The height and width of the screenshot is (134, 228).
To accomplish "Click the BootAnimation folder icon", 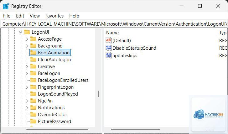I will pyautogui.click(x=33, y=53).
